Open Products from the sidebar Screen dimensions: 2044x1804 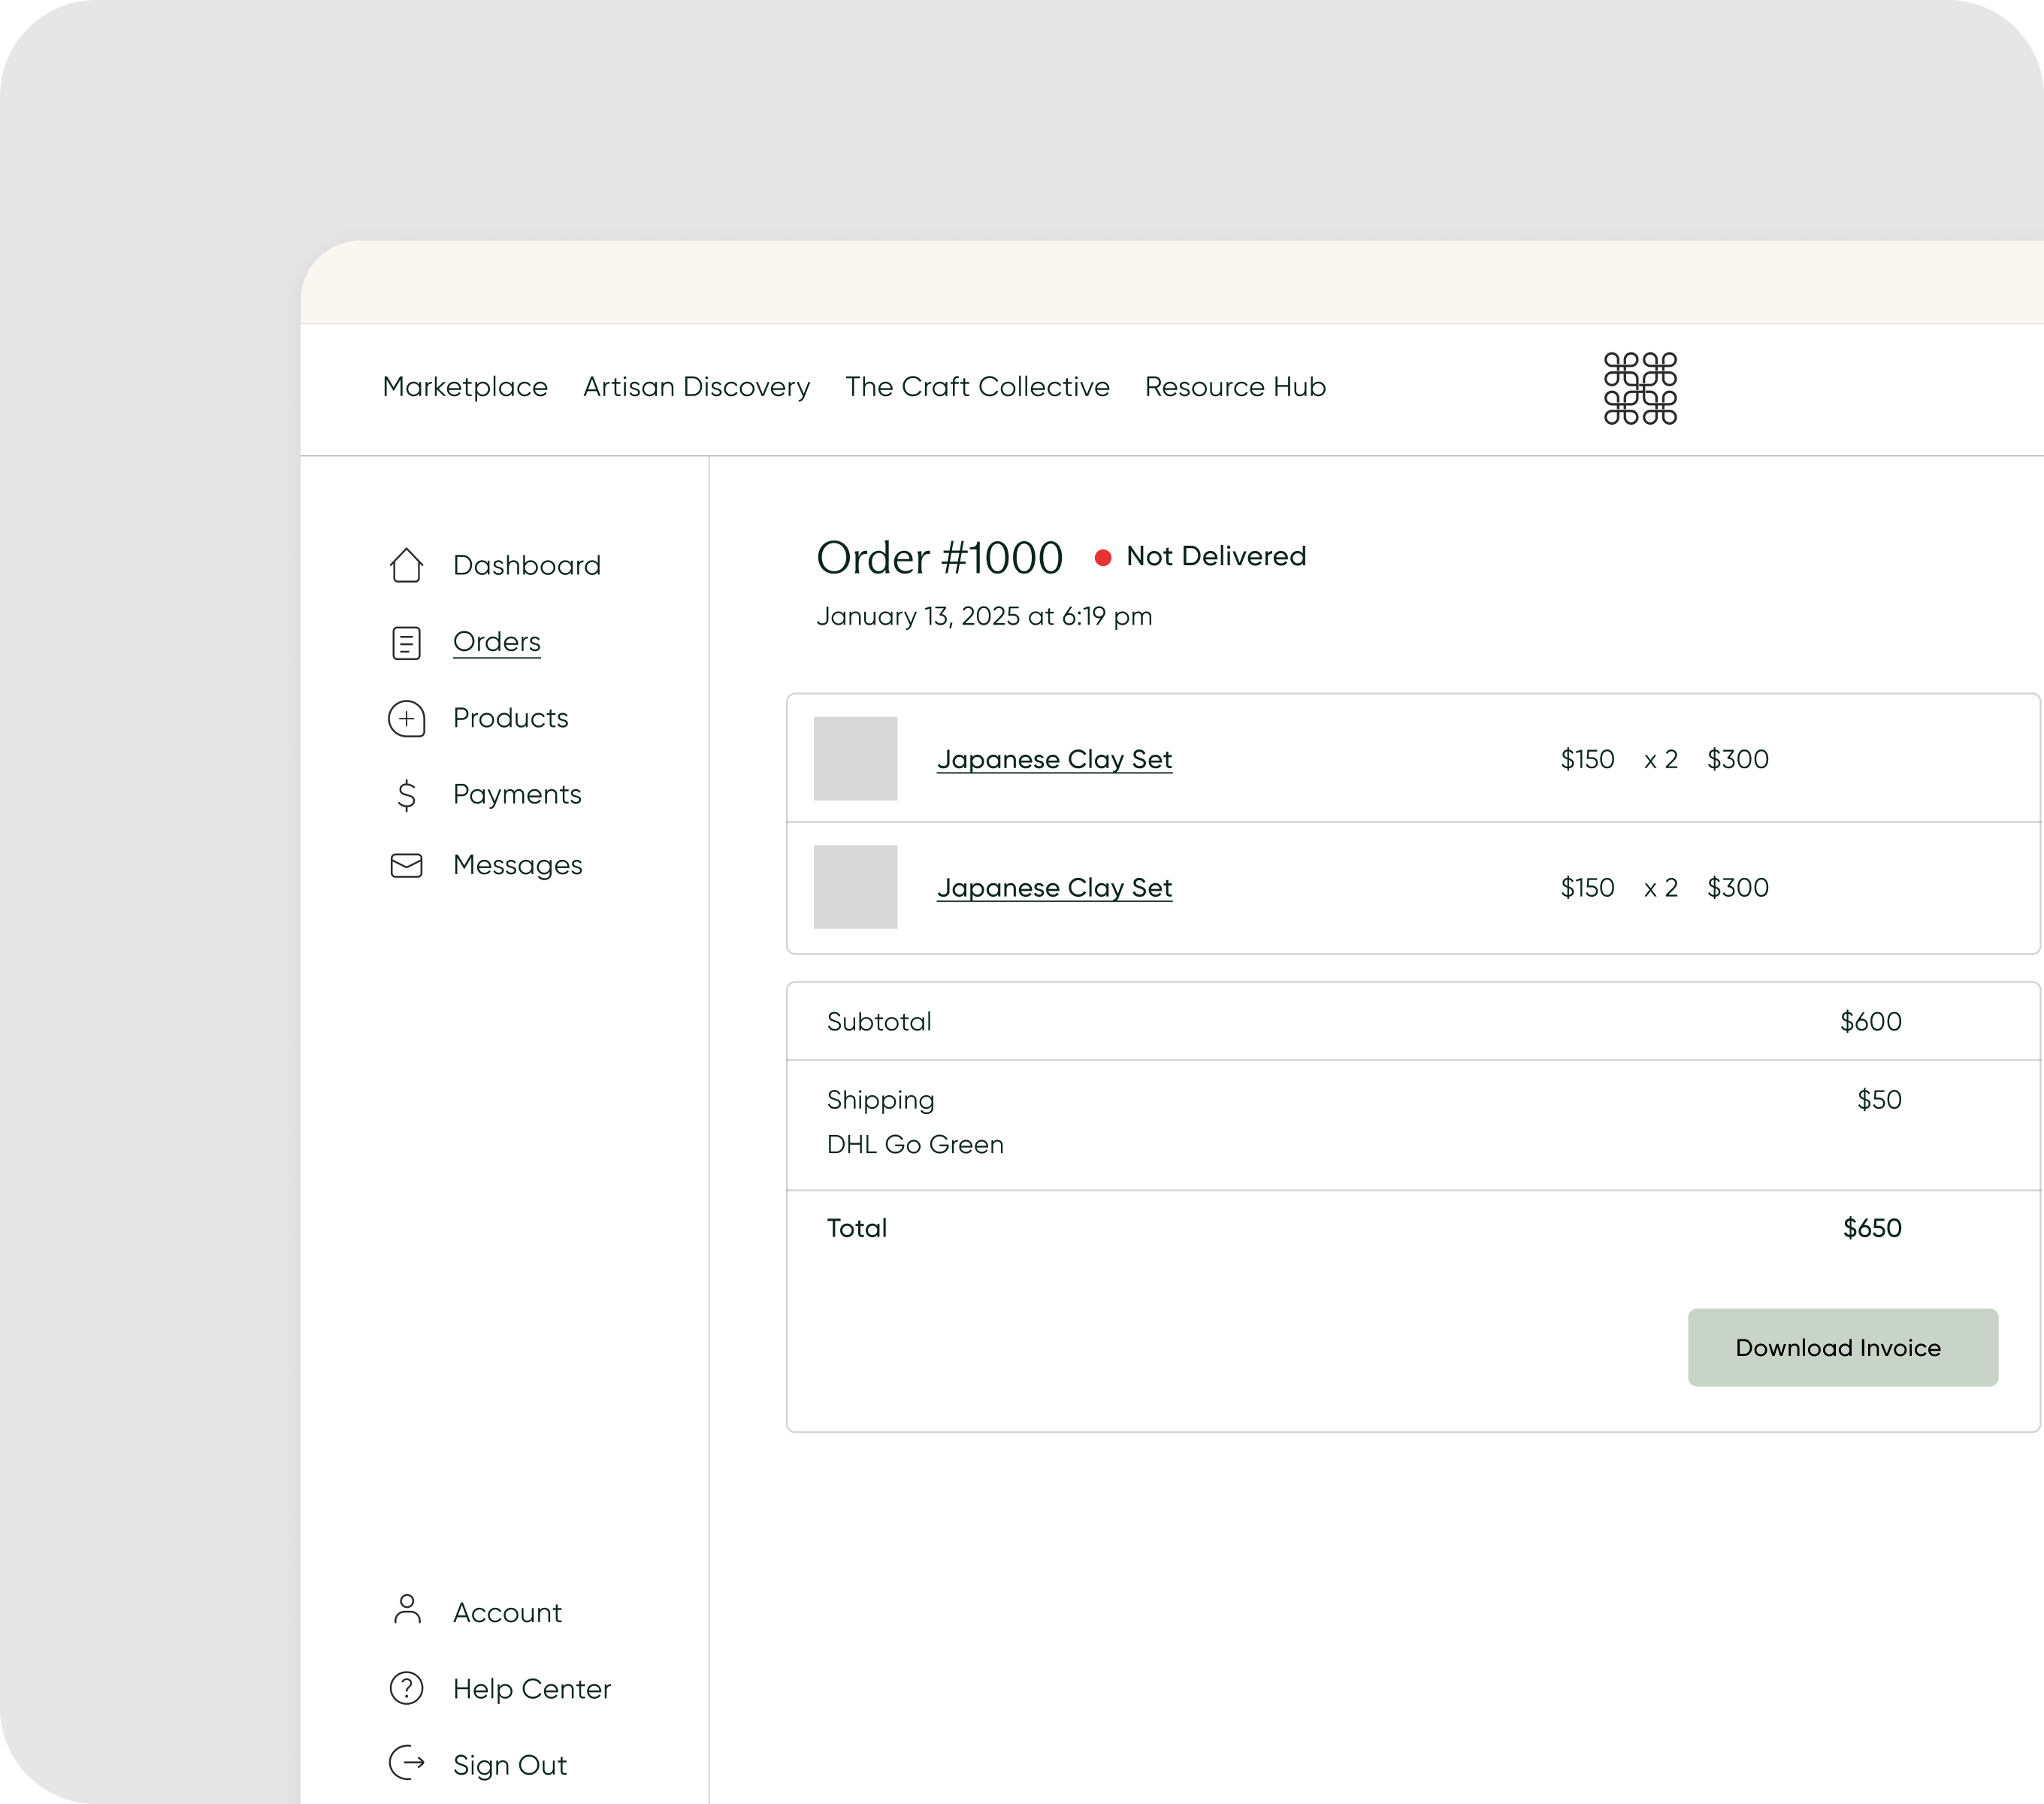point(511,718)
